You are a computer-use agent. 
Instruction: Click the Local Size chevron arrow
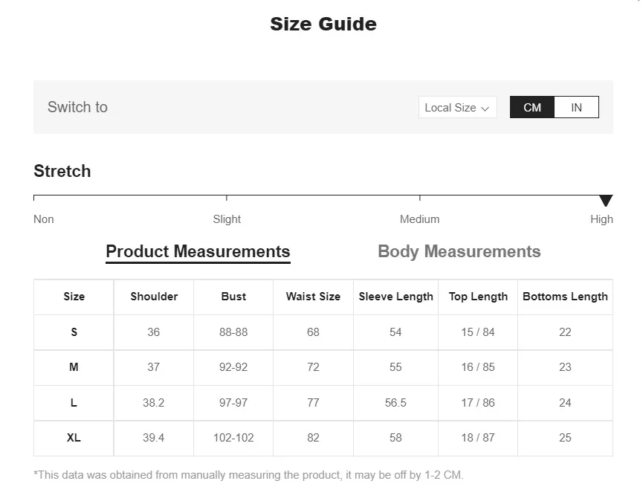485,109
